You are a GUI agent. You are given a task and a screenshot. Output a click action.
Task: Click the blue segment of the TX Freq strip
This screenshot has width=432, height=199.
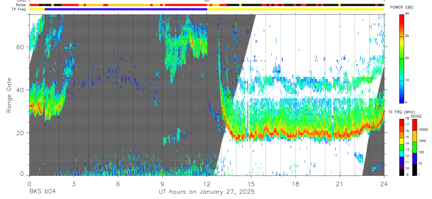[126, 9]
